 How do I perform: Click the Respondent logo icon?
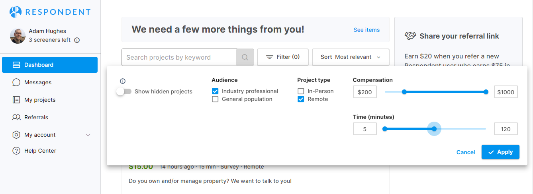click(x=16, y=12)
